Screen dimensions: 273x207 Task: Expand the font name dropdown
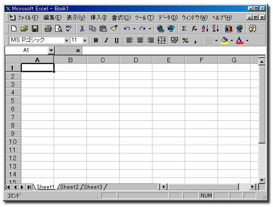(x=66, y=40)
